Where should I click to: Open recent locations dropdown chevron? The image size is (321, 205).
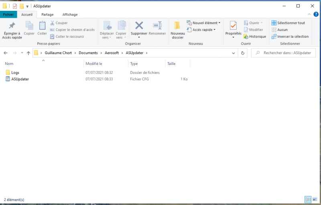(x=22, y=53)
